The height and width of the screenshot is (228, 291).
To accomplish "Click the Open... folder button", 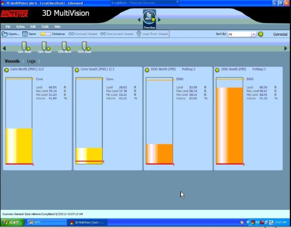I will tap(10, 34).
